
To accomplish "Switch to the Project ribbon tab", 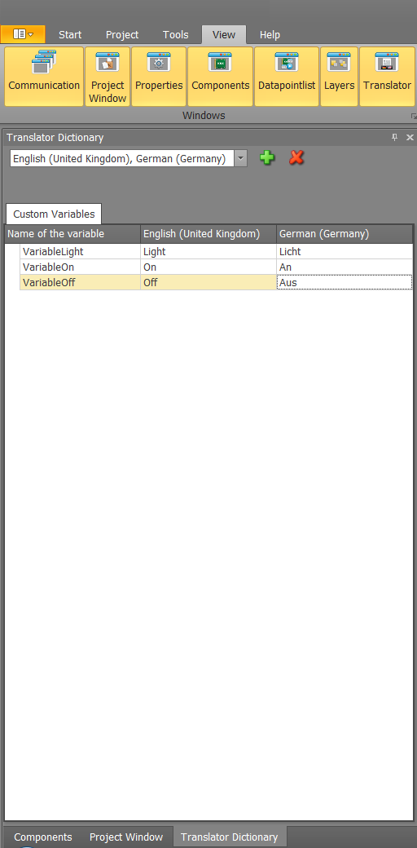I will pyautogui.click(x=122, y=34).
